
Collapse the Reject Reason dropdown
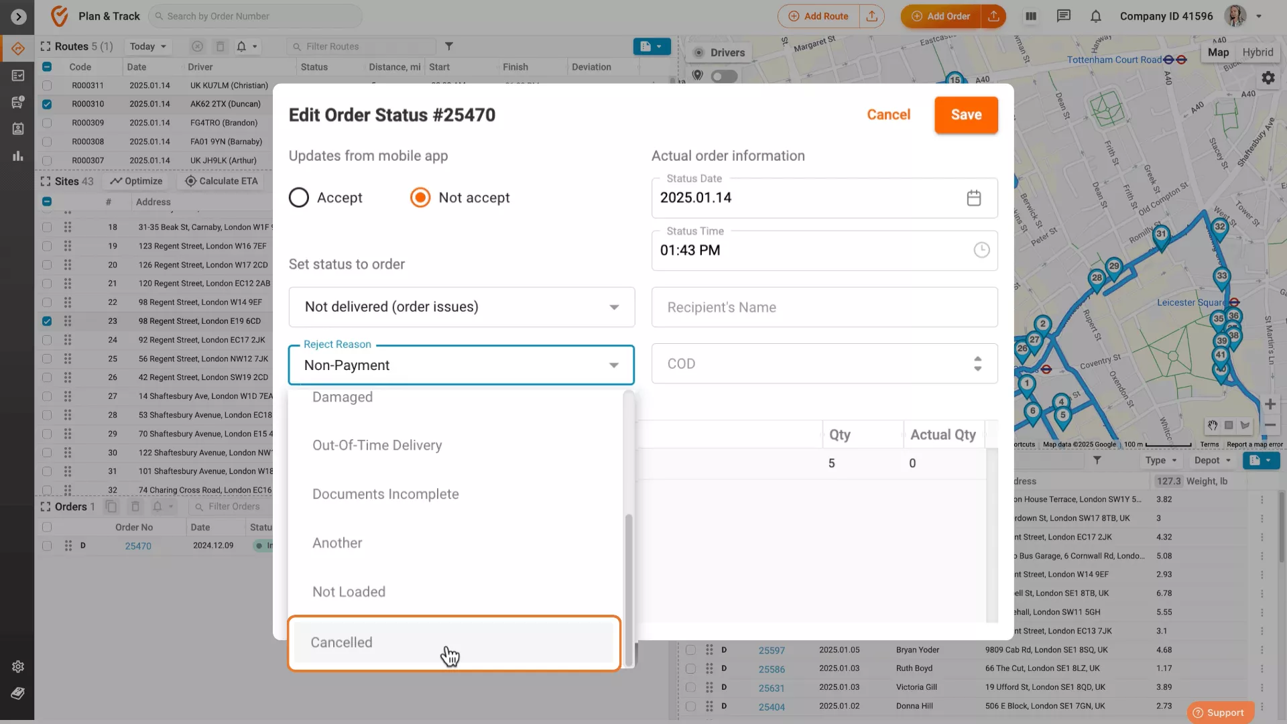point(613,365)
